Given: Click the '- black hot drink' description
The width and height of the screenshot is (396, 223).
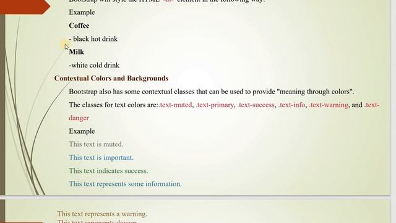Looking at the screenshot, I should [x=93, y=39].
